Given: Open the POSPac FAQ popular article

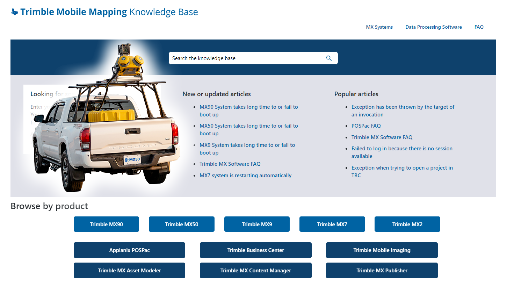Looking at the screenshot, I should pos(366,126).
